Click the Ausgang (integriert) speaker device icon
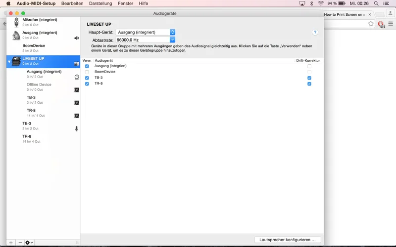The width and height of the screenshot is (396, 247). tap(16, 35)
